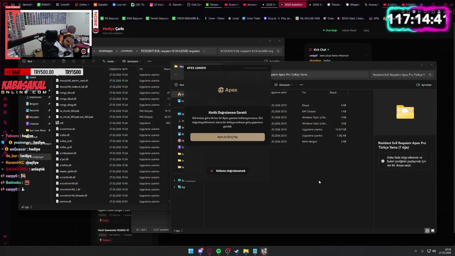Open WL MOUSE HUB bookmark
Image resolution: width=455 pixels, height=256 pixels.
point(307,18)
